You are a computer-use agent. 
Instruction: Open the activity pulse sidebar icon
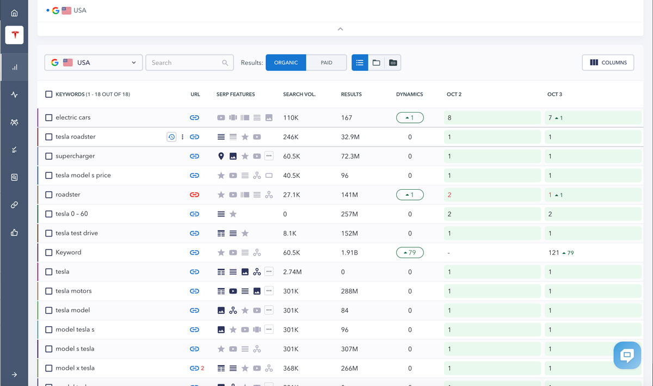tap(14, 95)
